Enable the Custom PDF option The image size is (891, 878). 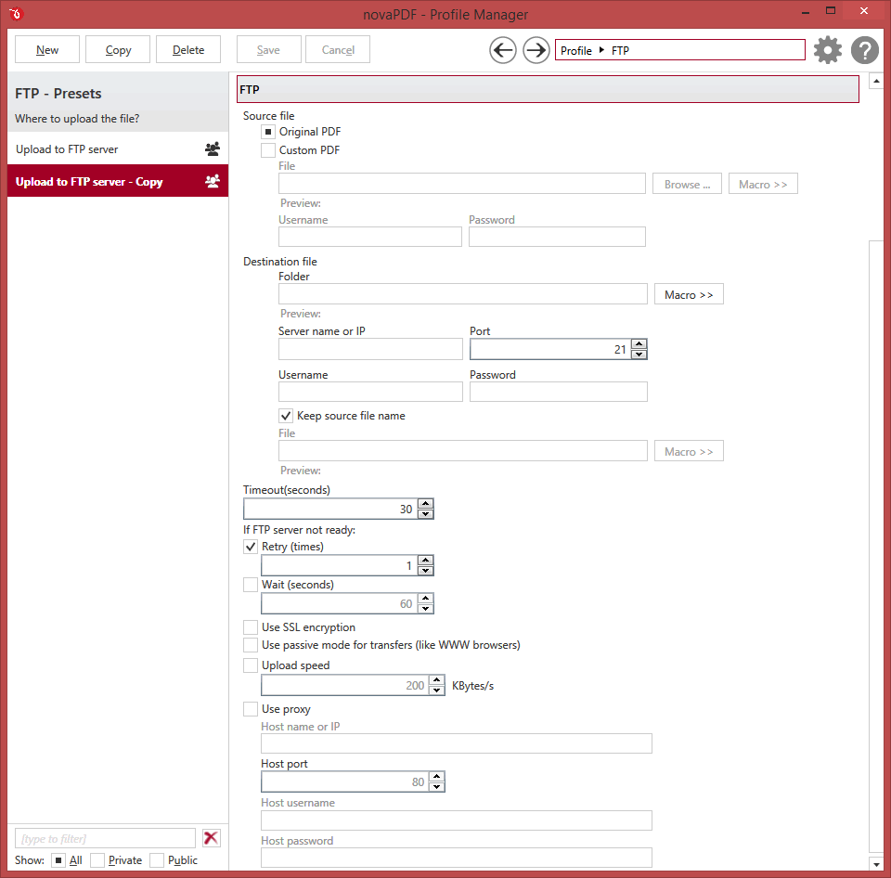click(268, 150)
